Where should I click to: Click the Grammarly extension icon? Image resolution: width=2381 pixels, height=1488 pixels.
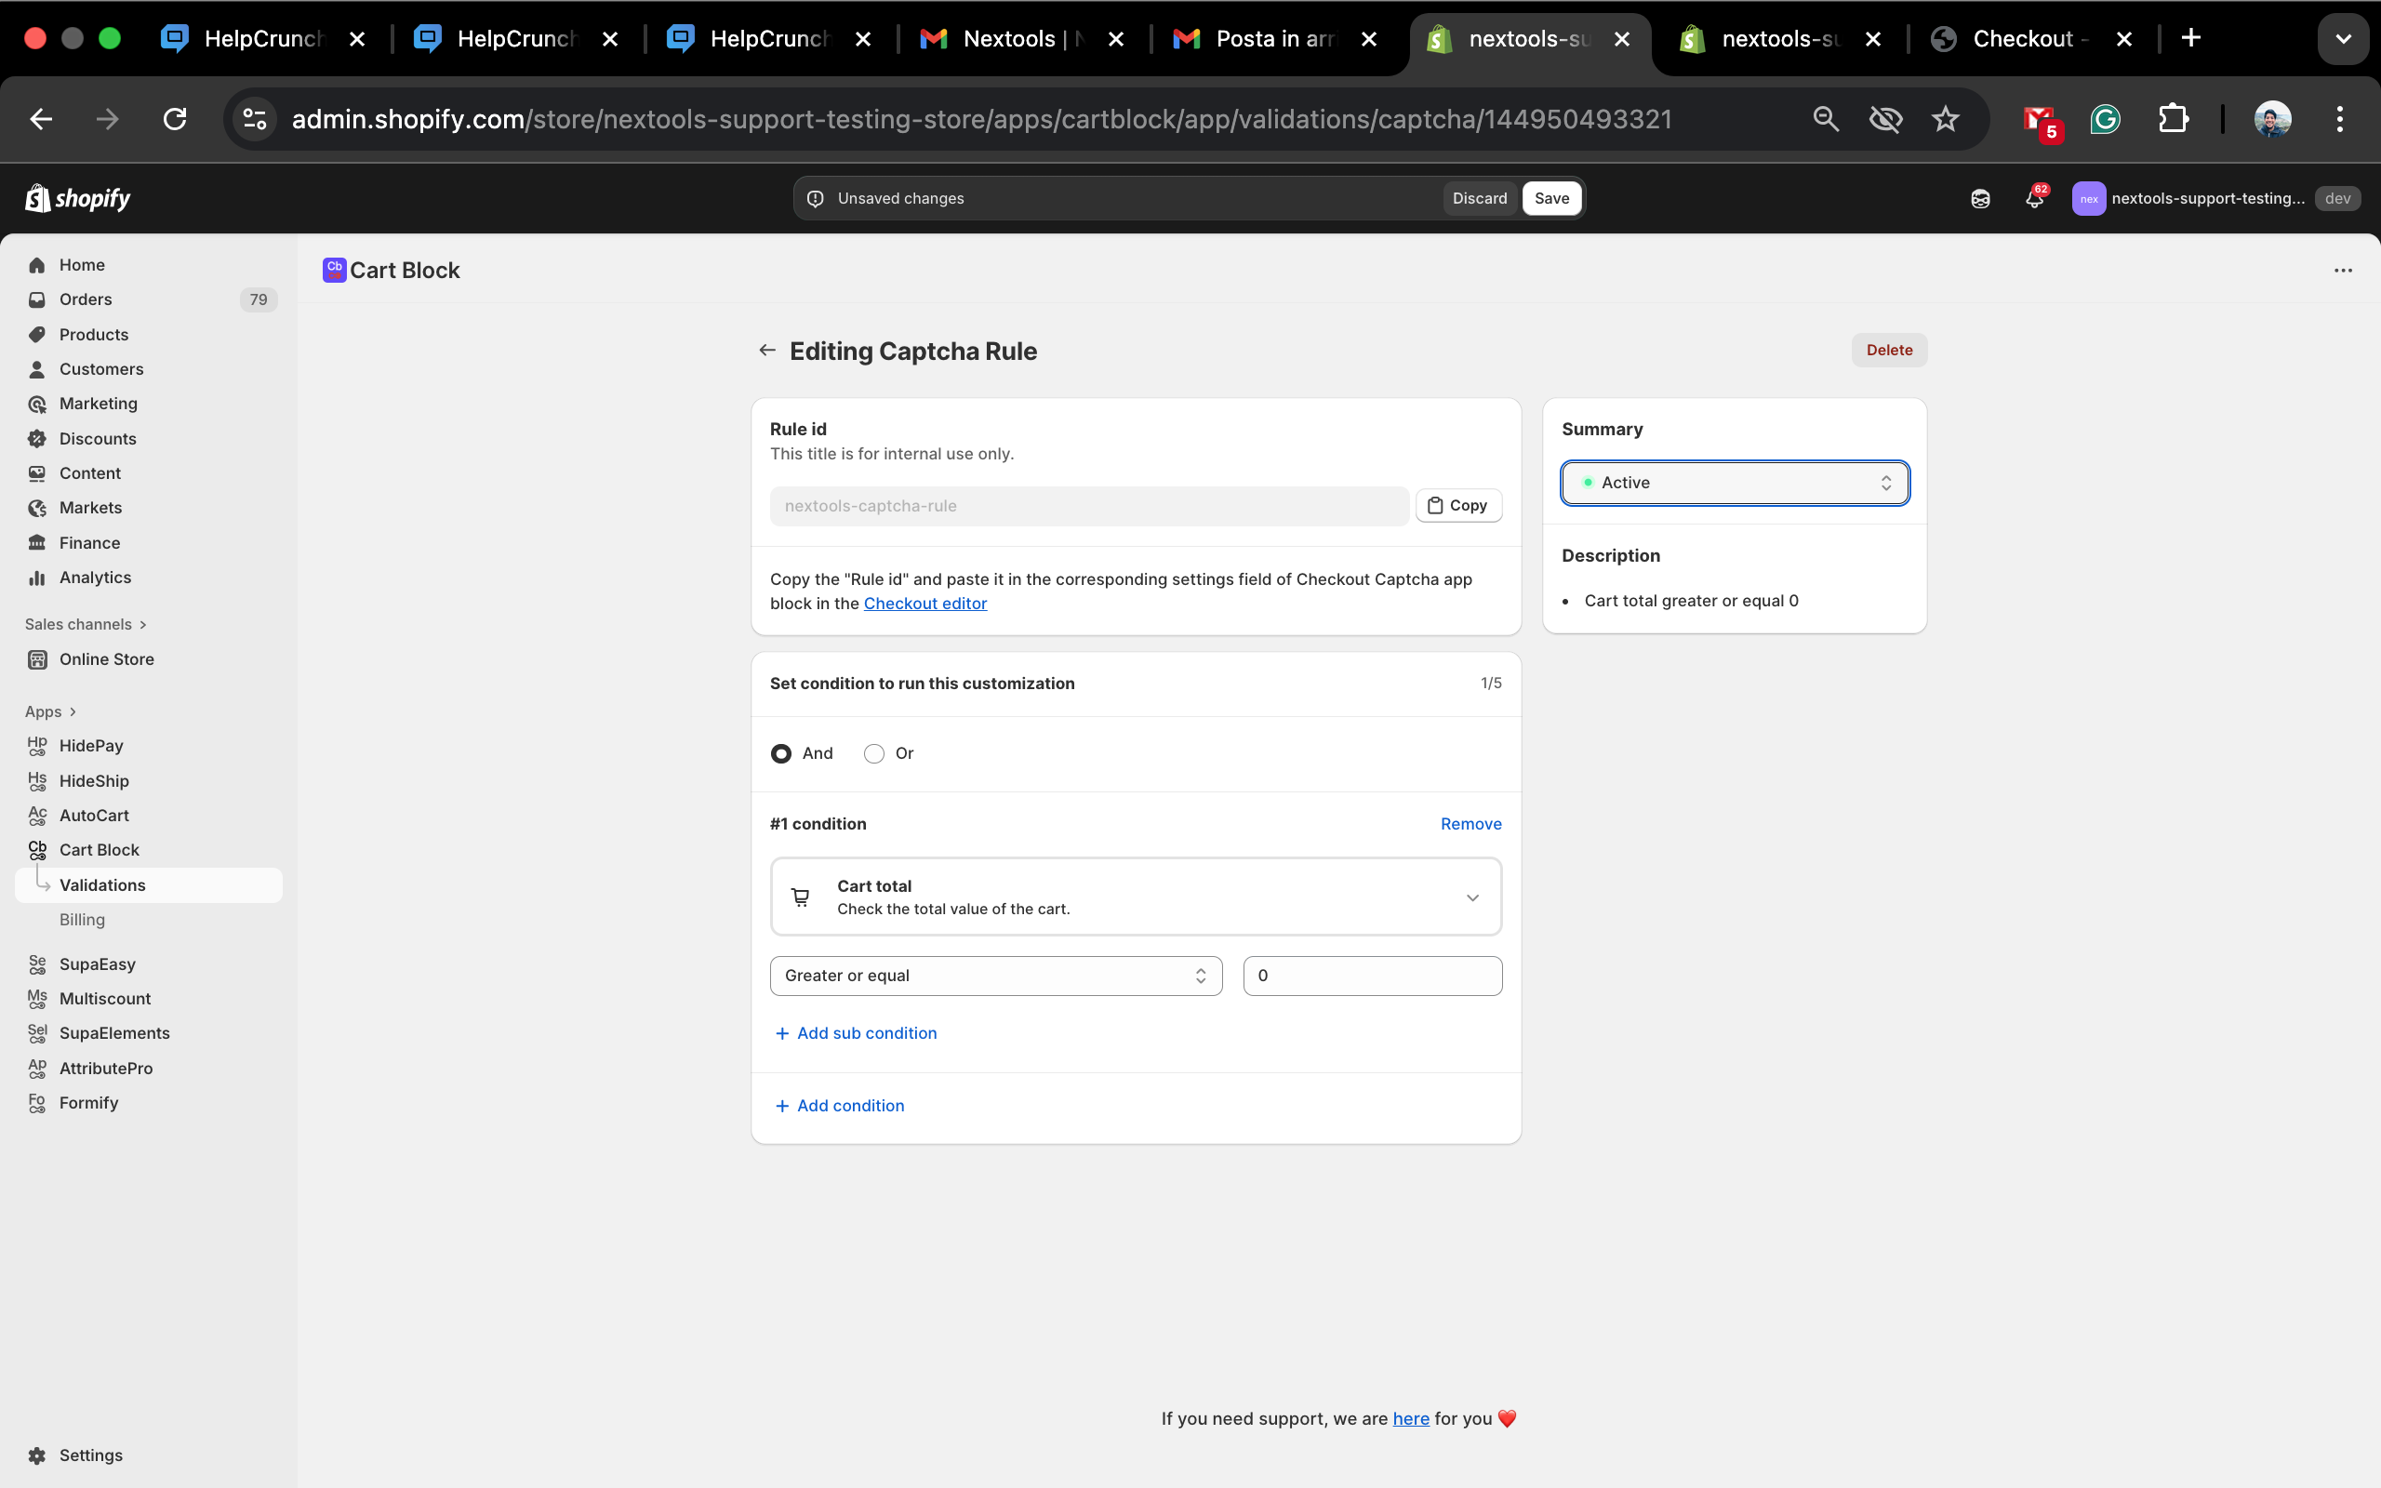pos(2105,119)
